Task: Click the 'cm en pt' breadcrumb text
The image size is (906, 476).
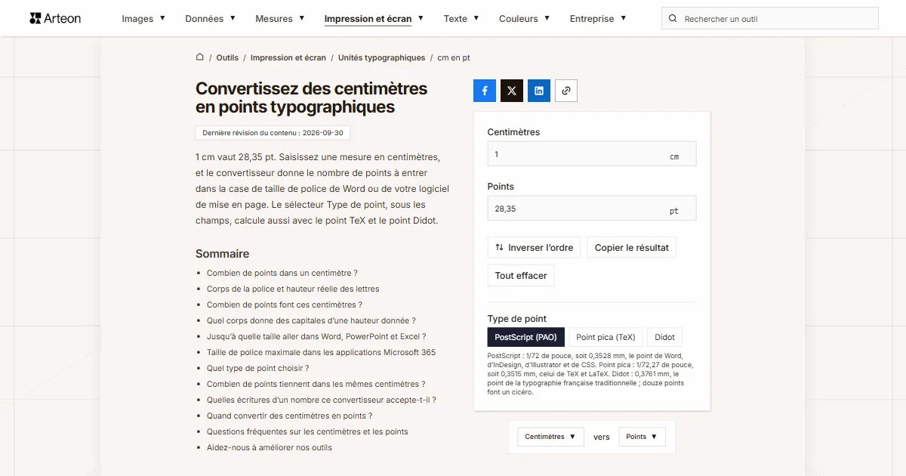Action: coord(454,57)
